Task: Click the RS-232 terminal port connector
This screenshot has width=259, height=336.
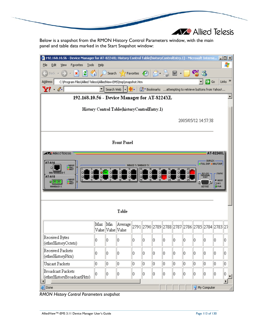Action: (x=205, y=182)
